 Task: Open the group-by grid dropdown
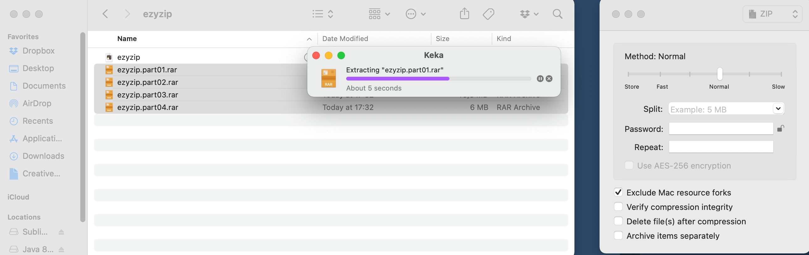379,14
